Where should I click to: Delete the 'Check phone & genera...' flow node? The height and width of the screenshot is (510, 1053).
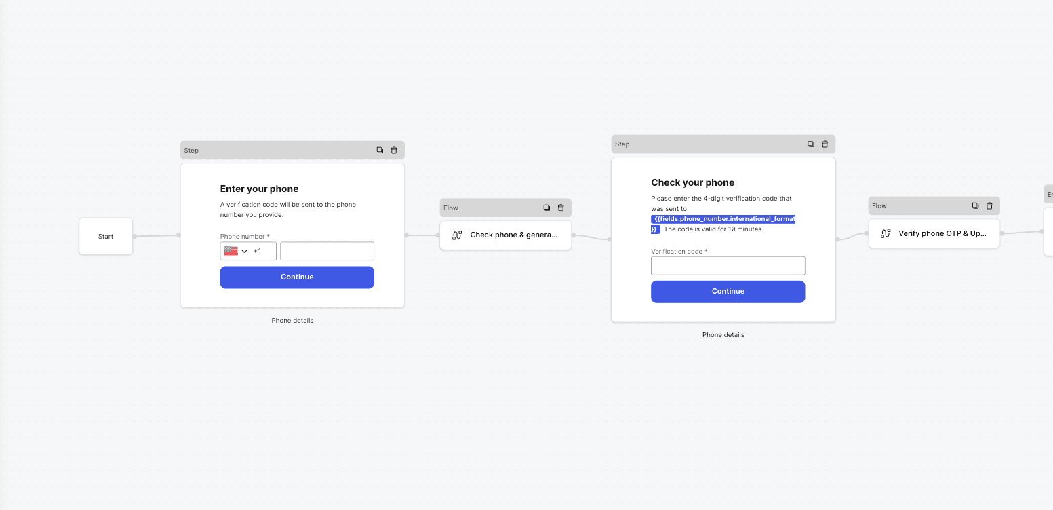[x=561, y=208]
